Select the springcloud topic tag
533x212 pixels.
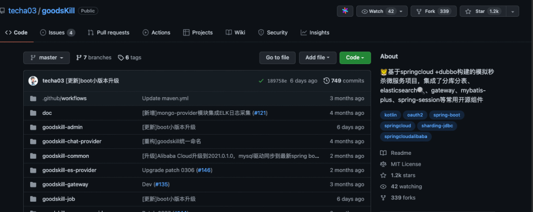(x=398, y=126)
